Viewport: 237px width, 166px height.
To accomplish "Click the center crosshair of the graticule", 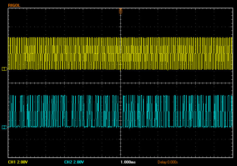I will click(x=120, y=83).
